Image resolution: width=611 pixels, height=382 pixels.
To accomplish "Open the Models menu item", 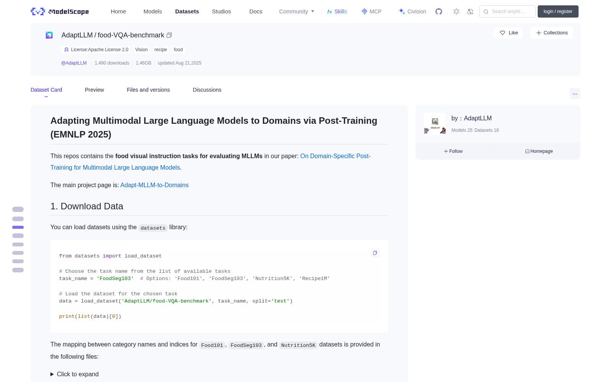I will click(153, 11).
